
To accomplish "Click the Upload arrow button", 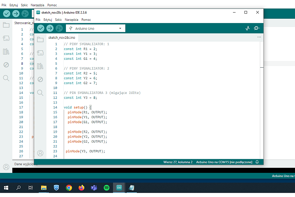I will (50, 28).
